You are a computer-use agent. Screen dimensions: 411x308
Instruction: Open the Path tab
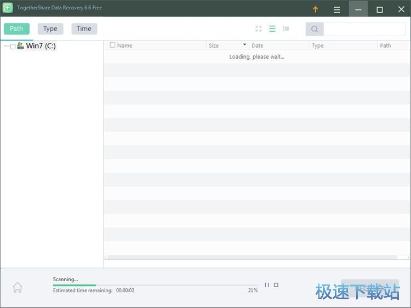click(x=16, y=28)
